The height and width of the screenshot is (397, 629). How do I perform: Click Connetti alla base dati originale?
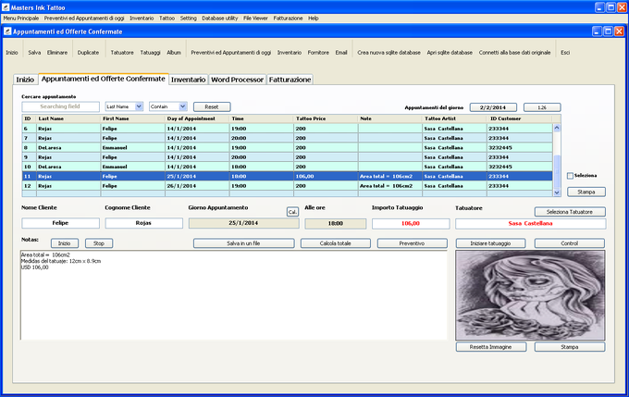tap(514, 53)
